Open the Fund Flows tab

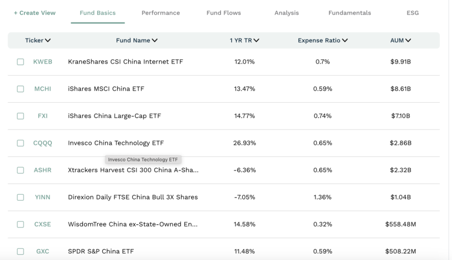point(223,13)
